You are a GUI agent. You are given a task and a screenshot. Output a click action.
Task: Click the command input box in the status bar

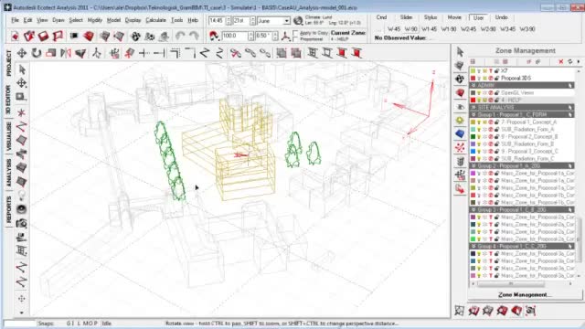click(20, 324)
